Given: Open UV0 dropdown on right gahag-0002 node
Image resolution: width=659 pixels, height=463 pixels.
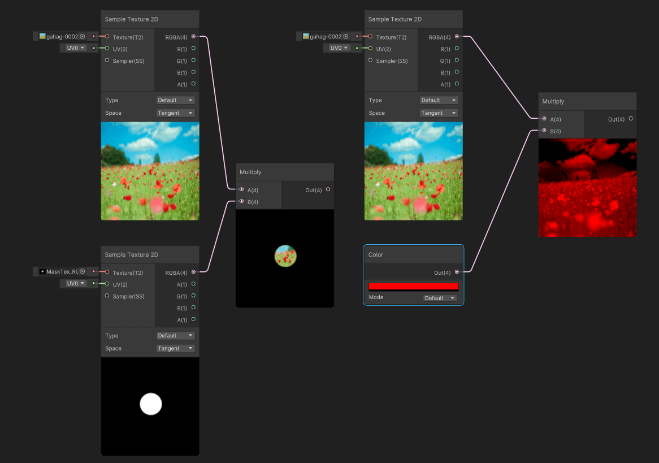Looking at the screenshot, I should [339, 48].
